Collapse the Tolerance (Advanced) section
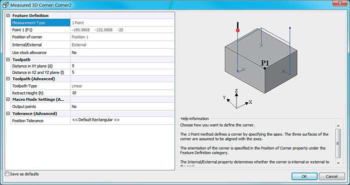 8,114
